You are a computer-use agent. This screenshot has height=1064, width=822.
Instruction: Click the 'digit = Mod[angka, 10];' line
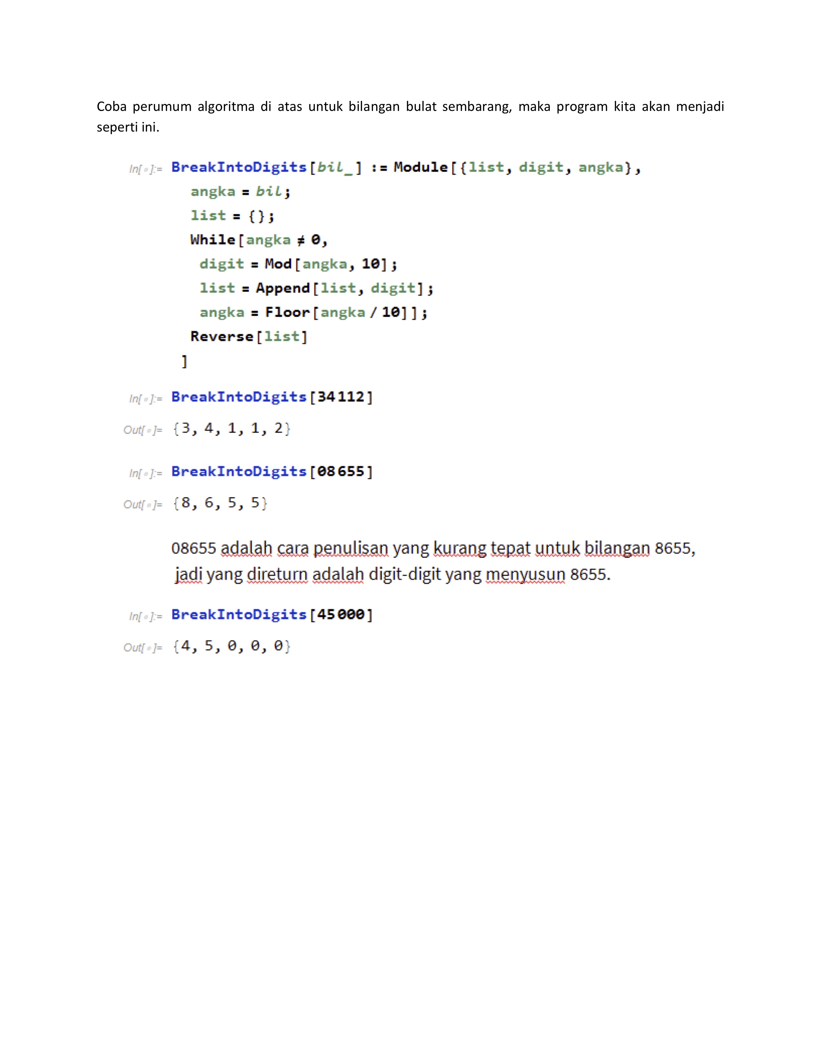(x=298, y=264)
